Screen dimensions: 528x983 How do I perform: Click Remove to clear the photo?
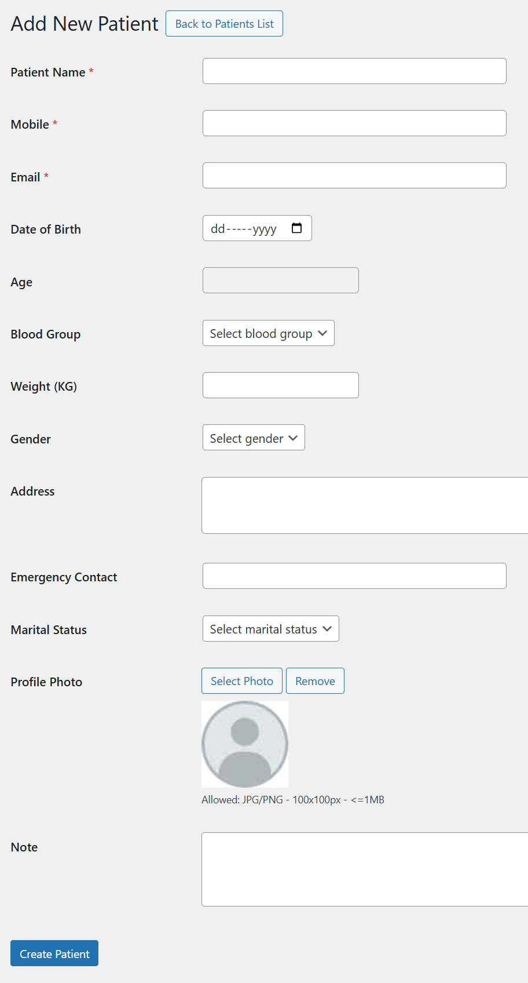click(x=315, y=680)
